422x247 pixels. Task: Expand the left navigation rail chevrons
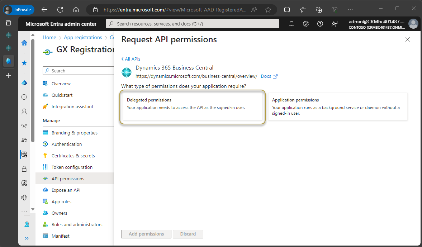(x=27, y=238)
